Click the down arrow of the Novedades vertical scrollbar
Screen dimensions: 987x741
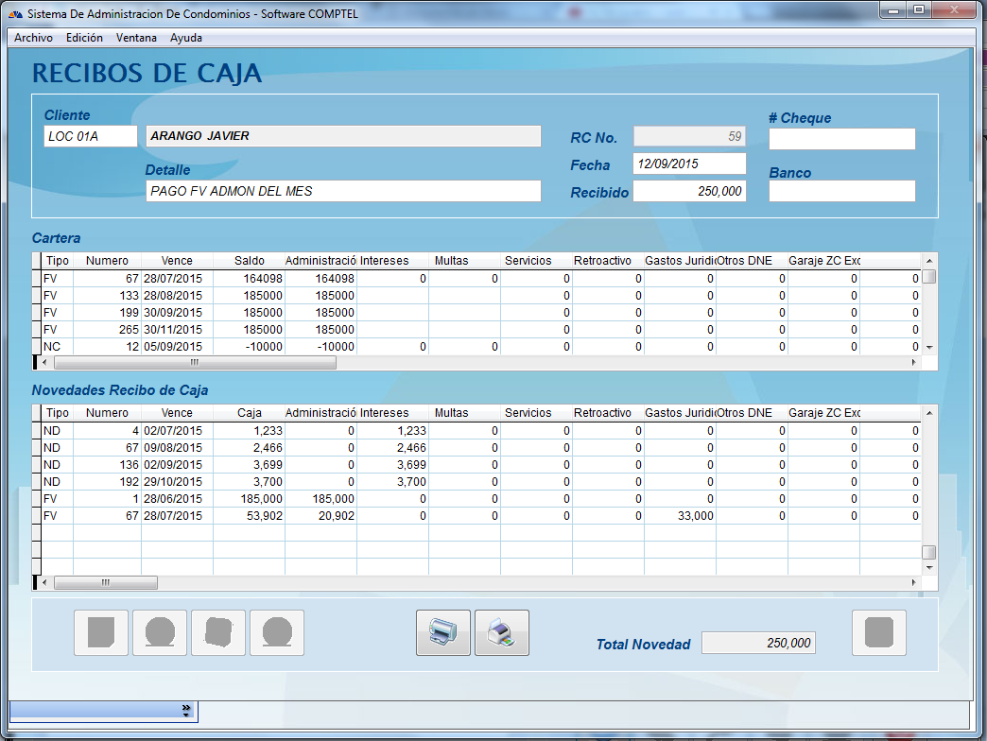929,567
